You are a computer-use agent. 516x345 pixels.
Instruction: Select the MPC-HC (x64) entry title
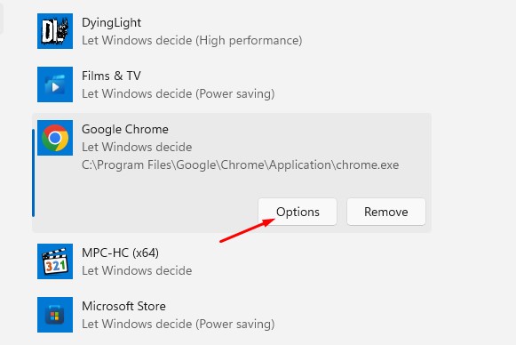click(120, 253)
